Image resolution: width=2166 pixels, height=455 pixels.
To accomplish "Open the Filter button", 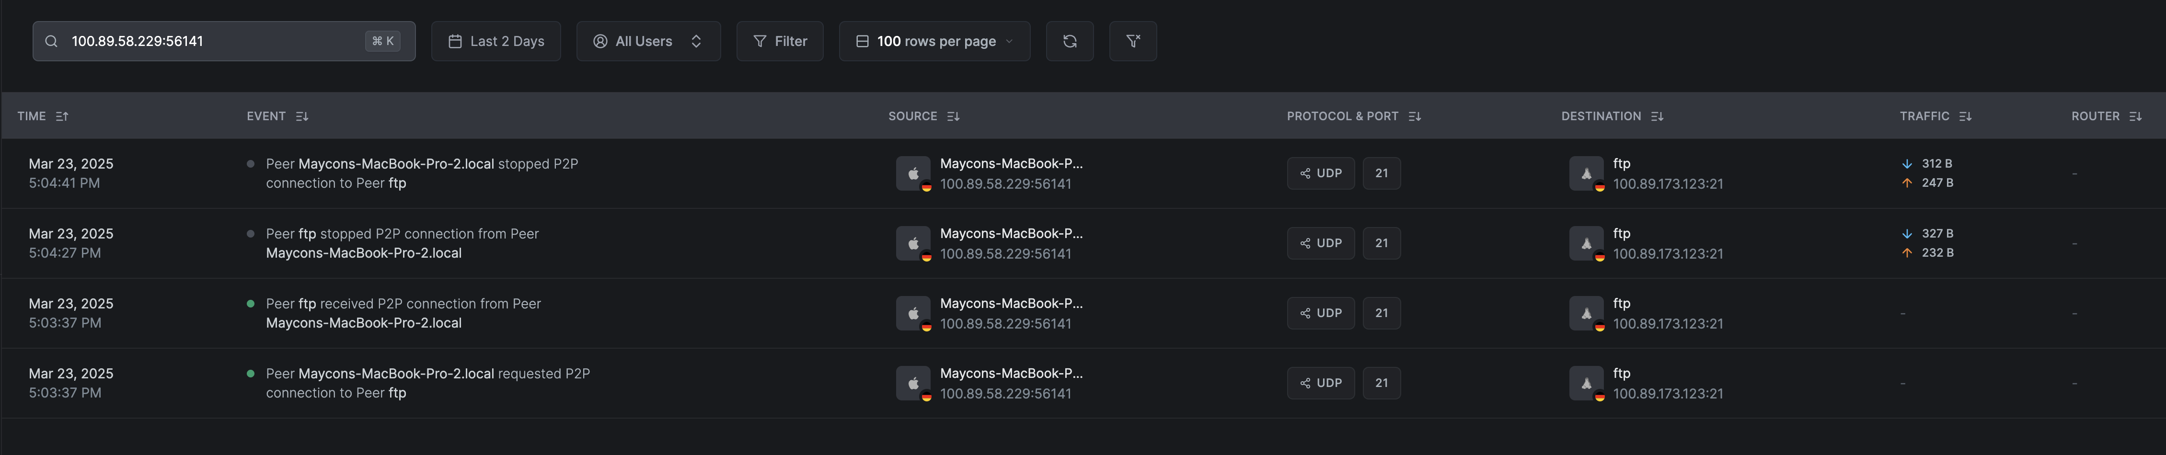I will pos(780,41).
